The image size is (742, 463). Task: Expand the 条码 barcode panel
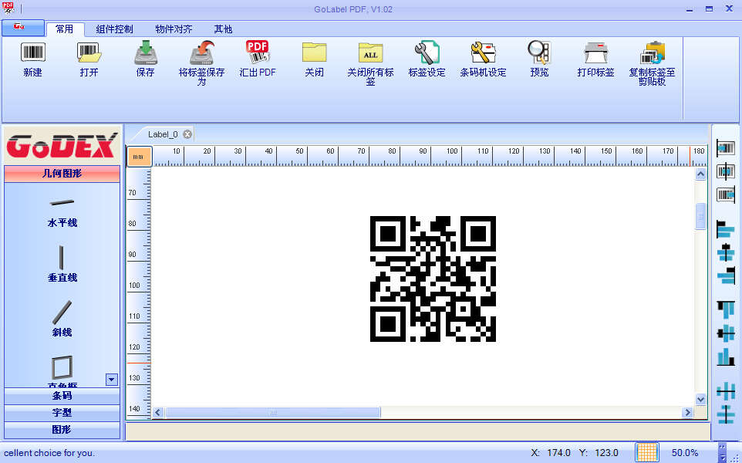click(62, 396)
